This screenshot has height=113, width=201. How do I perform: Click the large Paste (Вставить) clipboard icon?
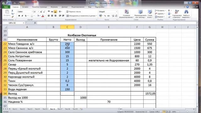click(x=7, y=13)
